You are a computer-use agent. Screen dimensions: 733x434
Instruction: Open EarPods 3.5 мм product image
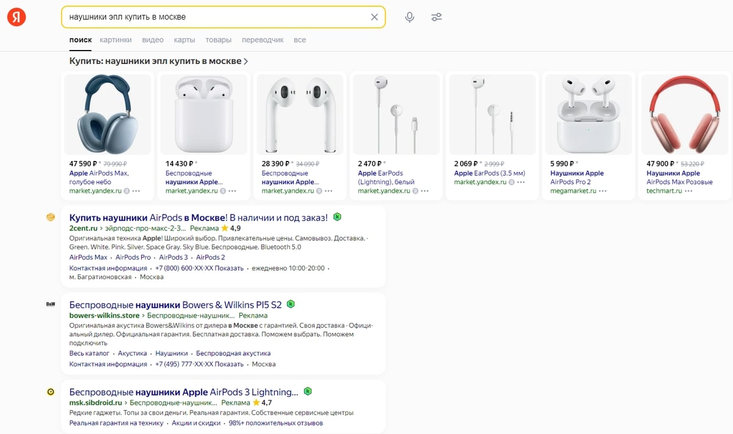pos(492,114)
